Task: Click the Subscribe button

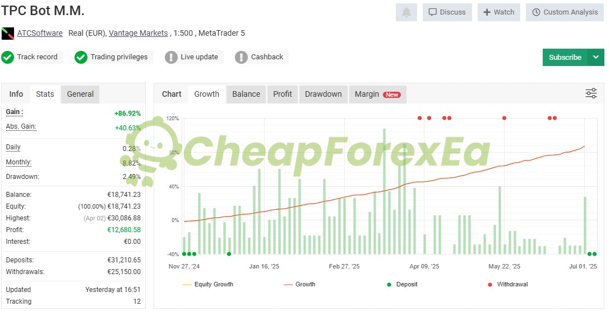Action: [x=565, y=57]
